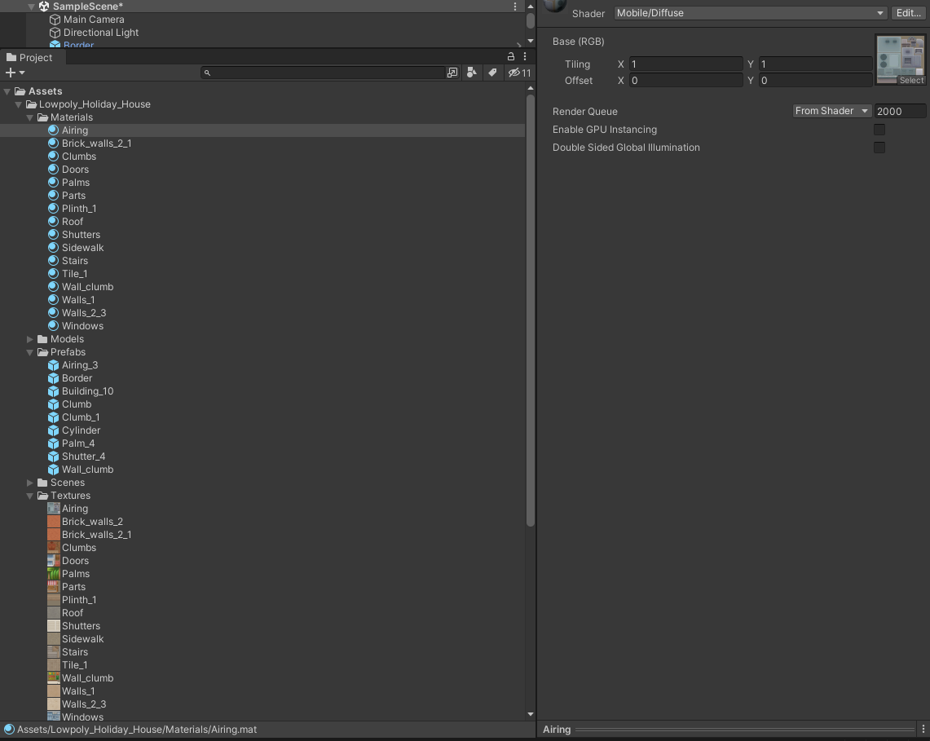Screen dimensions: 930x741
Task: Expand the Scenes folder
Action: click(x=30, y=483)
